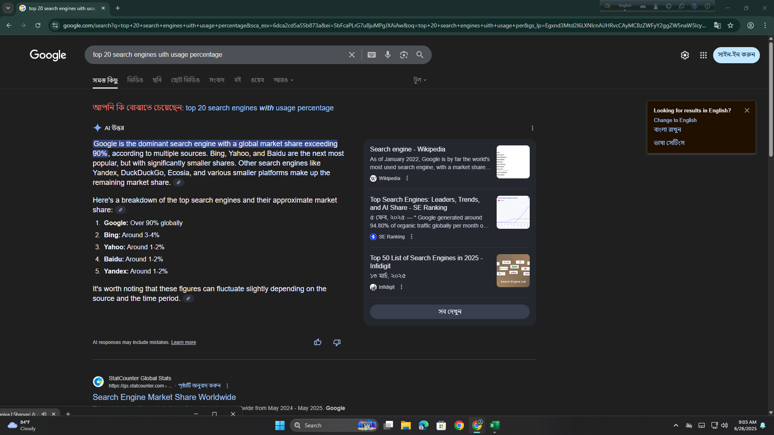Screen dimensions: 774x435
Task: Open the SE Ranking Top Search Engines source
Action: click(x=425, y=203)
